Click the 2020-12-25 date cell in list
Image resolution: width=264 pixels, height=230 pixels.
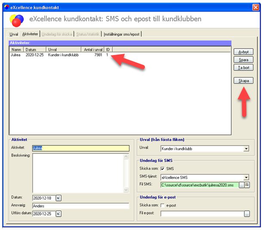[34, 55]
